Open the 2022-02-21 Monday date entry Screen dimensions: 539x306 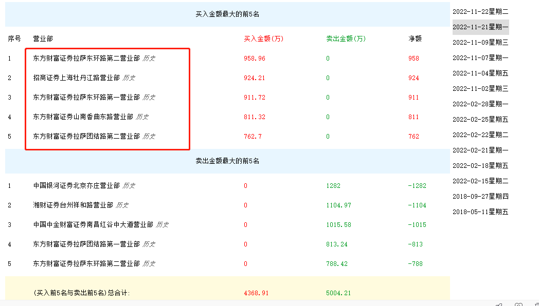(x=480, y=150)
